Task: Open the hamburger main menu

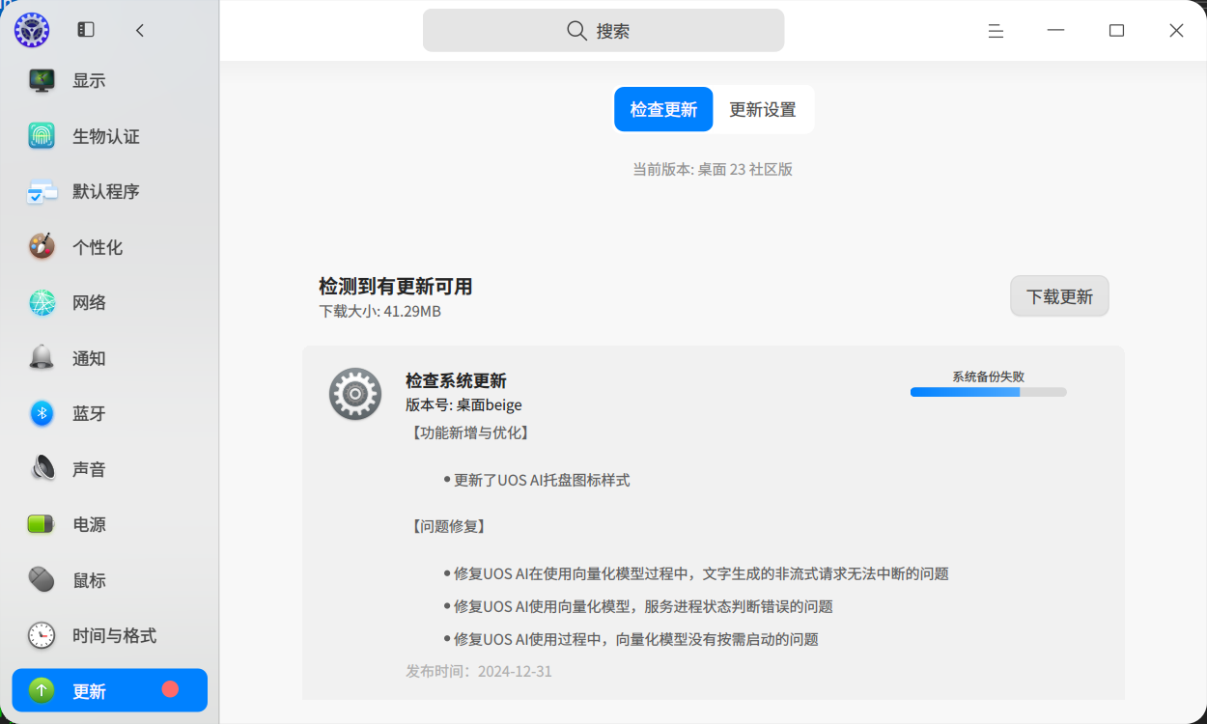Action: point(996,31)
